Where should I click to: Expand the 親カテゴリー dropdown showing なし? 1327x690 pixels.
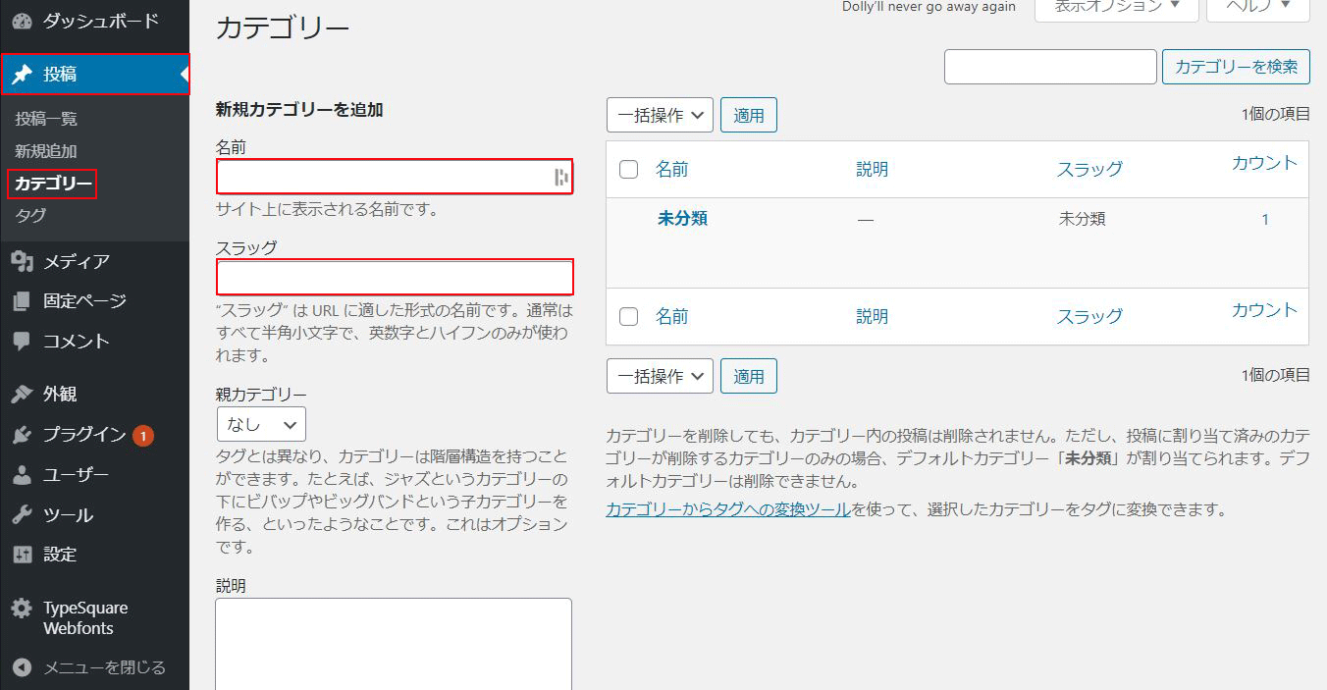(261, 424)
